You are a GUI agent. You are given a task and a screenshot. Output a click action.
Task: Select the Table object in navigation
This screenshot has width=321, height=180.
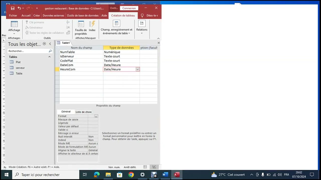[19, 73]
